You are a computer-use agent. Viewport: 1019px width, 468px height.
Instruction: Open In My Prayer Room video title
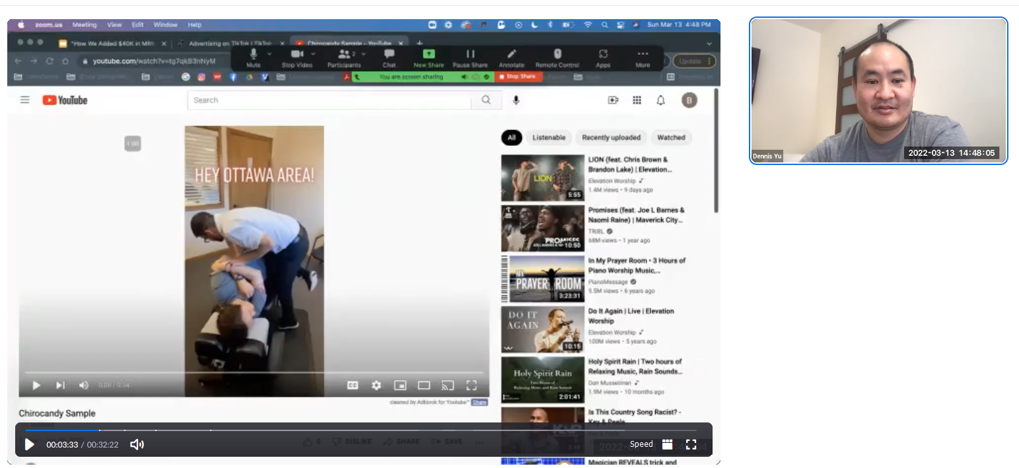pos(637,265)
